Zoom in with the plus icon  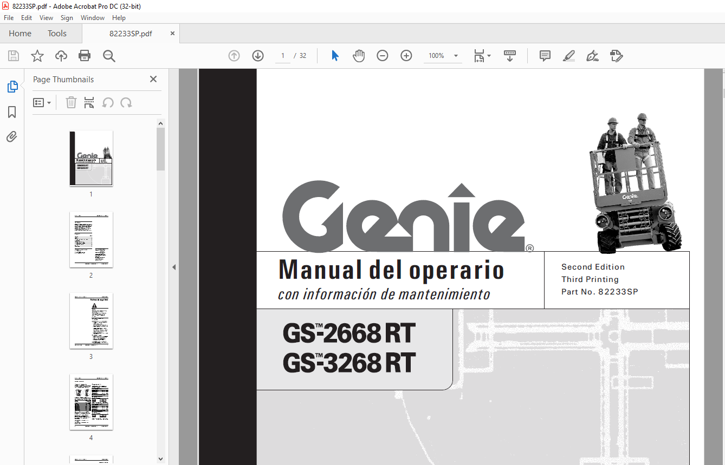(406, 56)
